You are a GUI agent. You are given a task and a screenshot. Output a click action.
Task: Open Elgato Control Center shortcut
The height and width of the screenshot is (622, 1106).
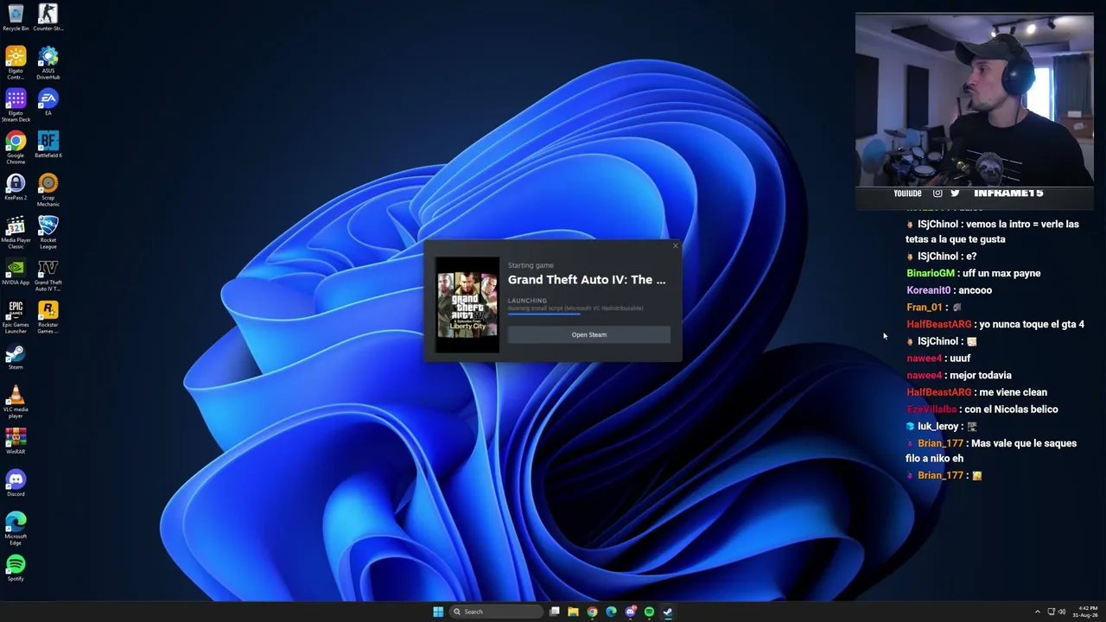(x=16, y=63)
